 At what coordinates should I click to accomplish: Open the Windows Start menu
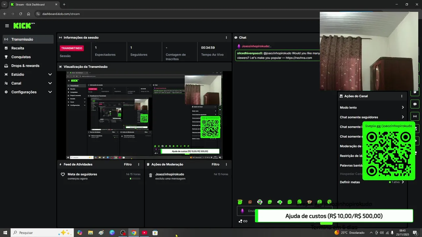5,233
